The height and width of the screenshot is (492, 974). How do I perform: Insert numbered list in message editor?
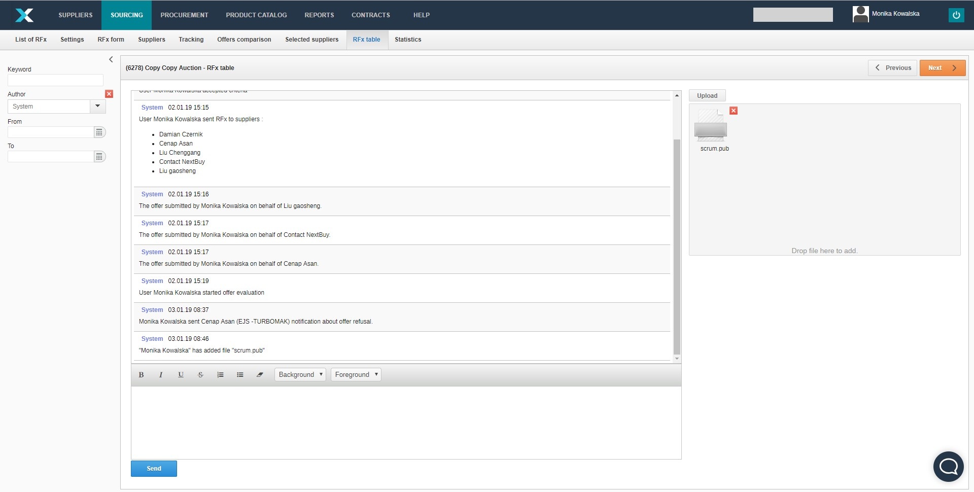point(220,375)
